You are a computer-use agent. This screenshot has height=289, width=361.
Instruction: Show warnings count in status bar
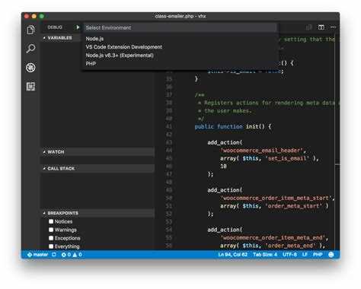click(x=77, y=254)
